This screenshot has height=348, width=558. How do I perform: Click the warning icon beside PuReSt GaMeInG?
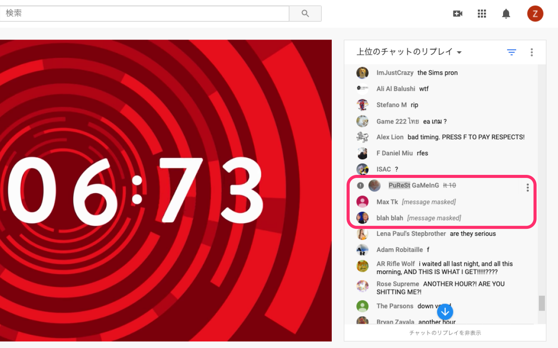click(360, 185)
